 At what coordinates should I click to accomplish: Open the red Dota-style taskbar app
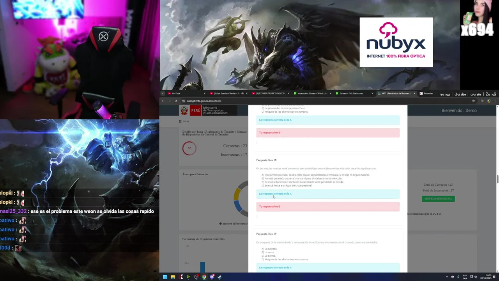180,277
